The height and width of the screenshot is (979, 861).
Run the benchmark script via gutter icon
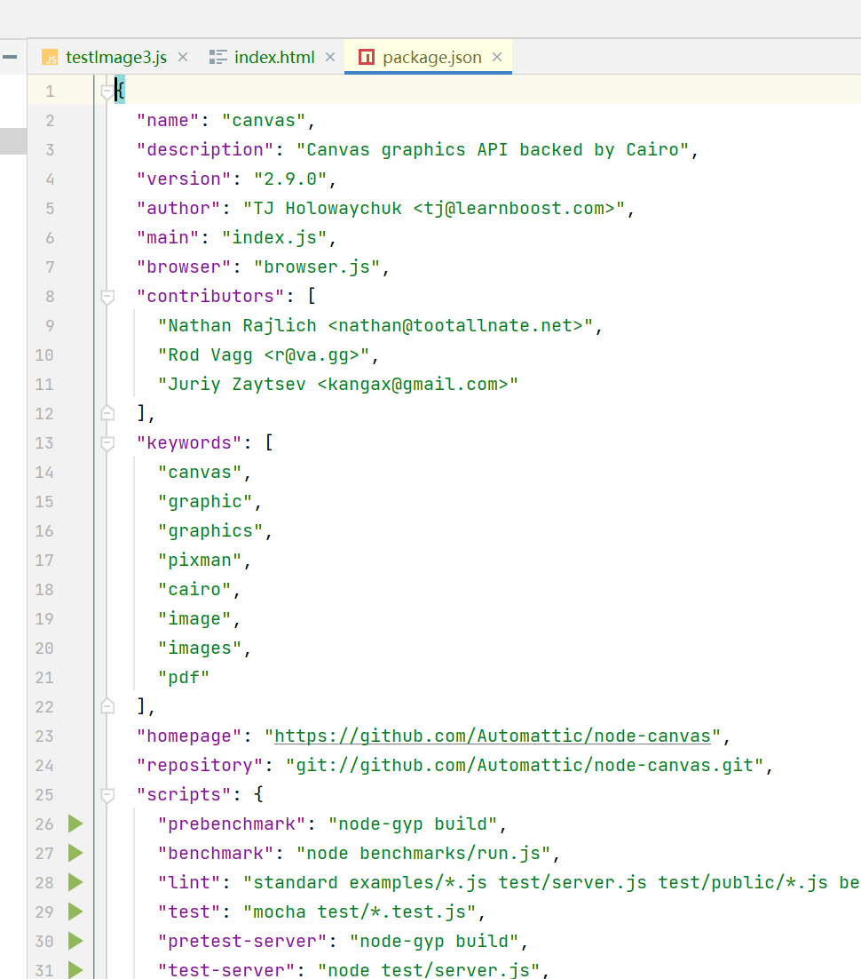click(76, 853)
